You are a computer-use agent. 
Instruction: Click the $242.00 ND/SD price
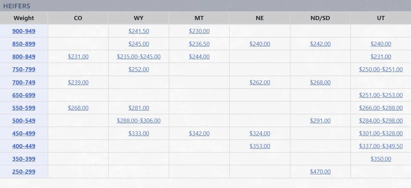pos(320,44)
